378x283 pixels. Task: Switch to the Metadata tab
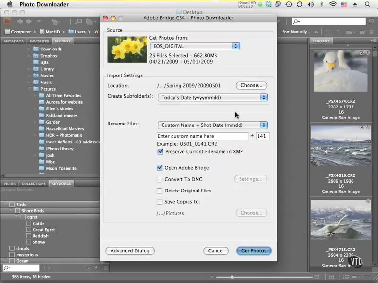(14, 41)
